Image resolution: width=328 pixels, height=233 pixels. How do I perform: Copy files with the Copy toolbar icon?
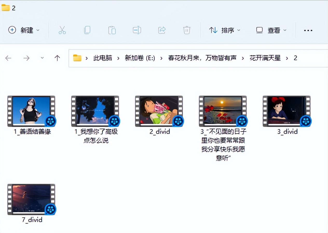(x=87, y=30)
